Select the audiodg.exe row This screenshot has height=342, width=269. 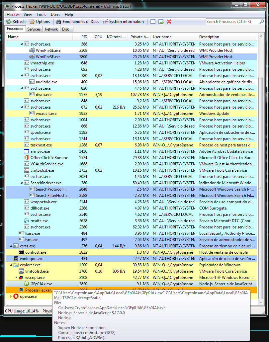click(x=131, y=82)
